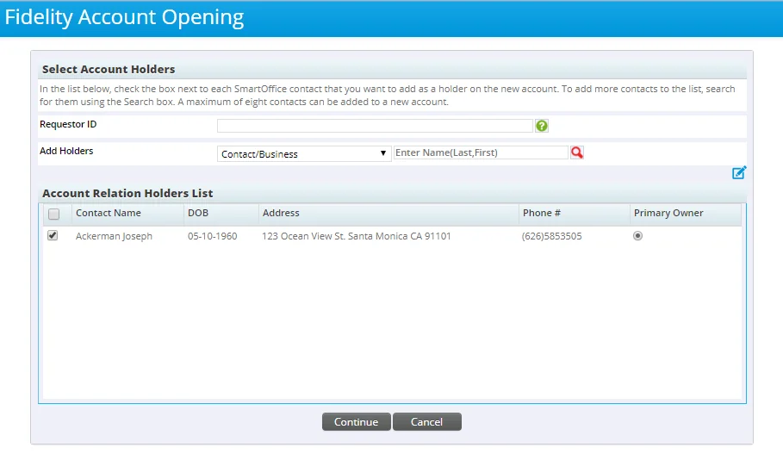
Task: Click the 05-10-1960 date of birth cell
Action: tap(212, 236)
